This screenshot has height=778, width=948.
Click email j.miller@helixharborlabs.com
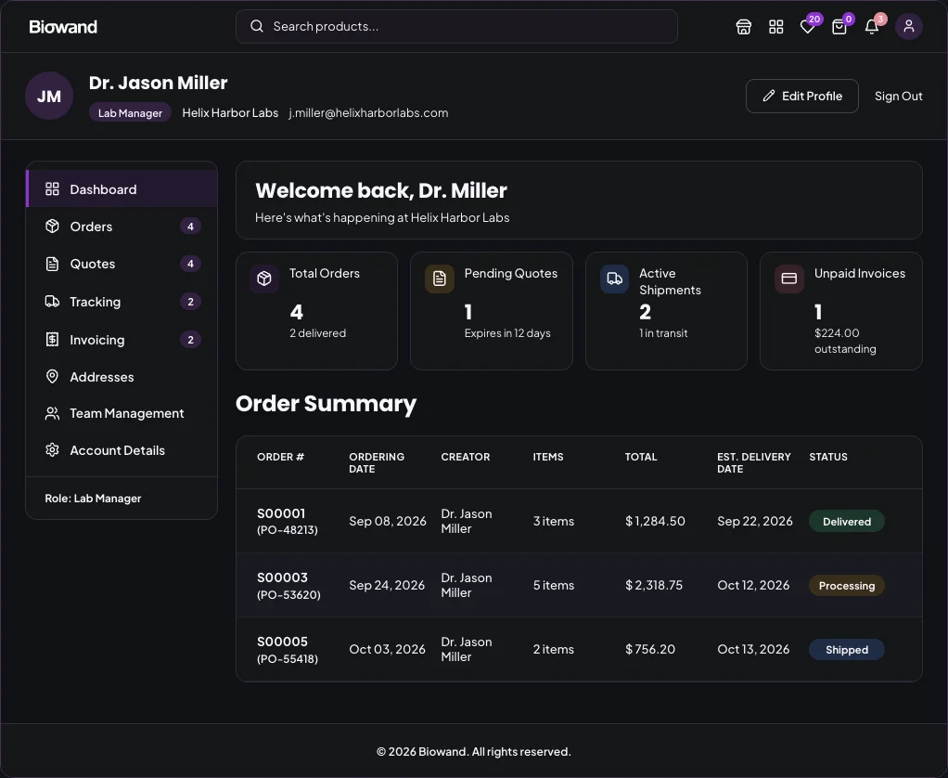pos(368,112)
